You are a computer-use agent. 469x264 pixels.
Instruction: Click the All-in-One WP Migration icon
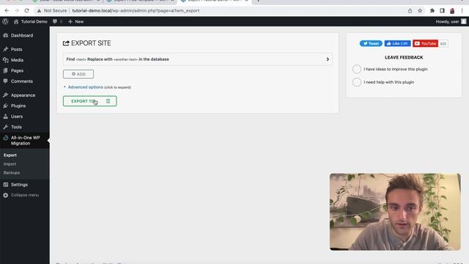6,138
